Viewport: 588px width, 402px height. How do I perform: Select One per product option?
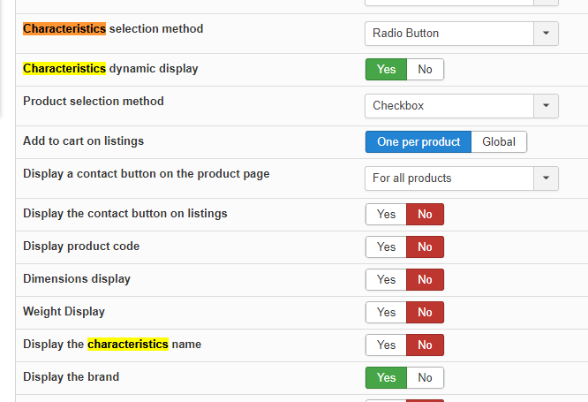(418, 142)
